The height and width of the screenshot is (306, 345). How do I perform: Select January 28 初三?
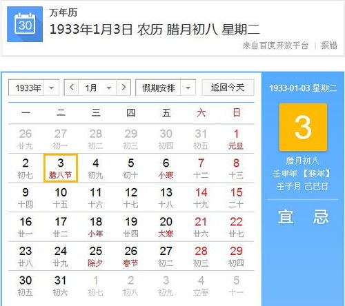click(201, 256)
